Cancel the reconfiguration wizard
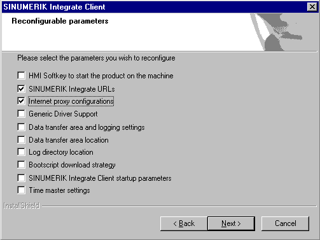The image size is (320, 240). point(285,223)
